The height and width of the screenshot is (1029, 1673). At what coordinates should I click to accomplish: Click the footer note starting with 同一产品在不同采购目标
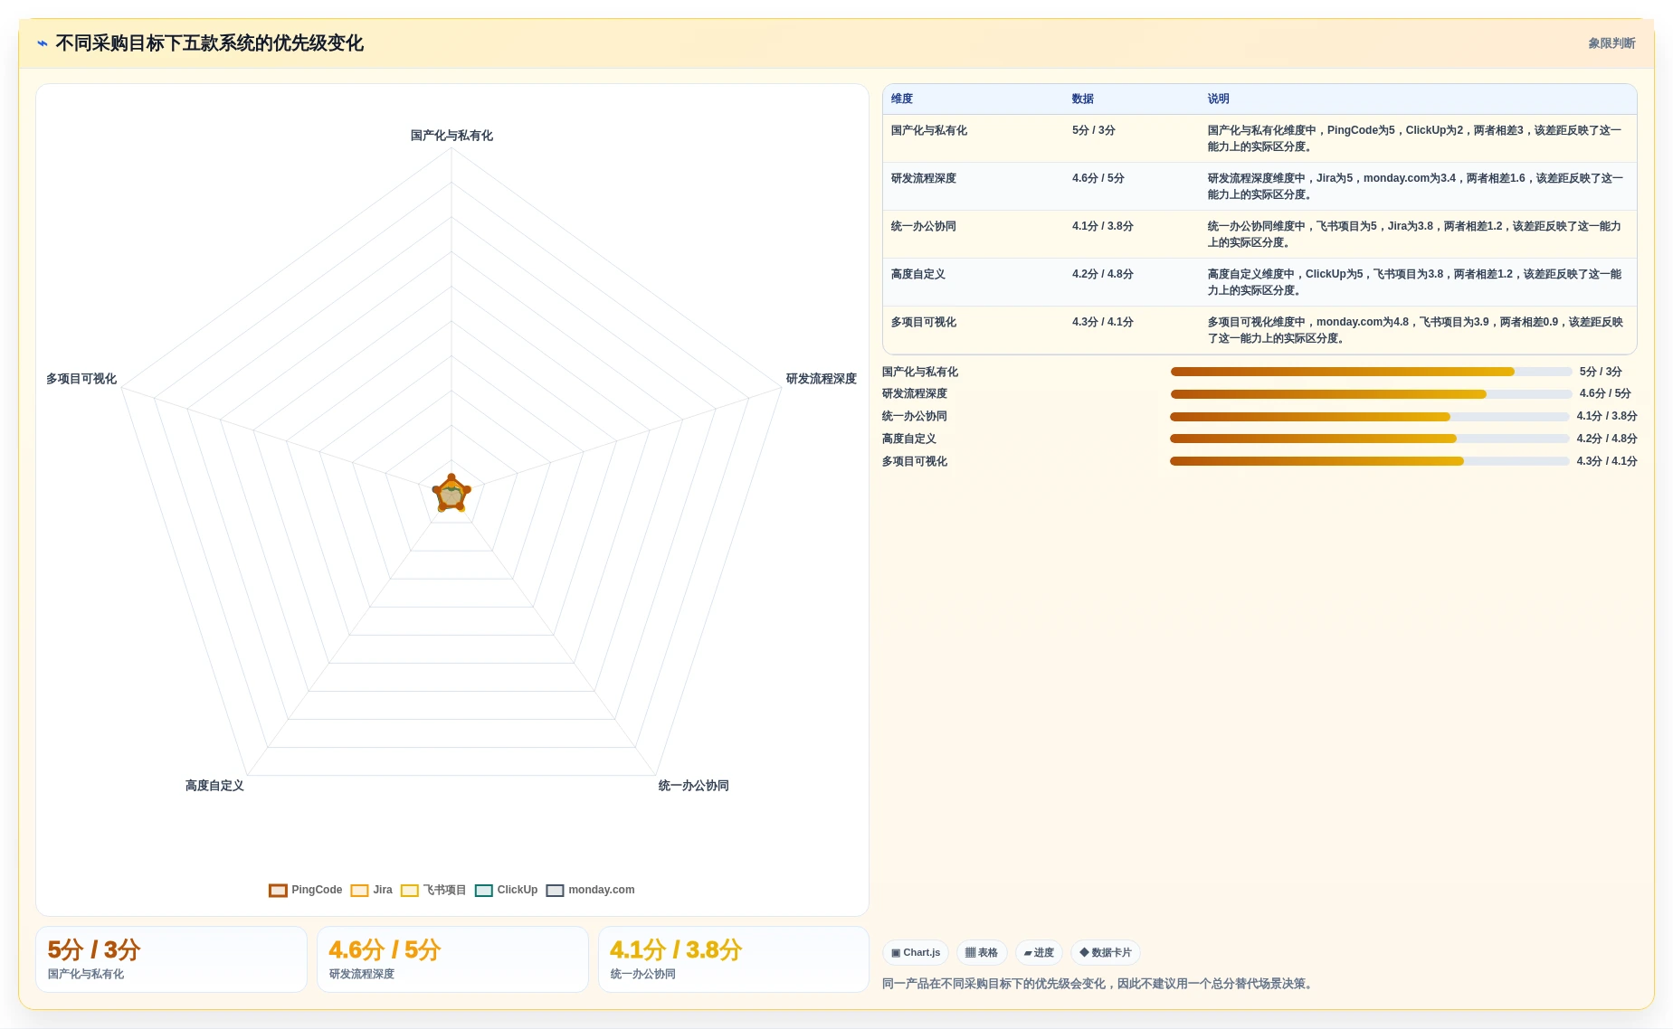(1099, 984)
